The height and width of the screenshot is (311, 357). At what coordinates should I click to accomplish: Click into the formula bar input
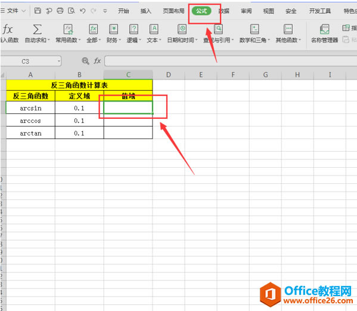coord(231,61)
